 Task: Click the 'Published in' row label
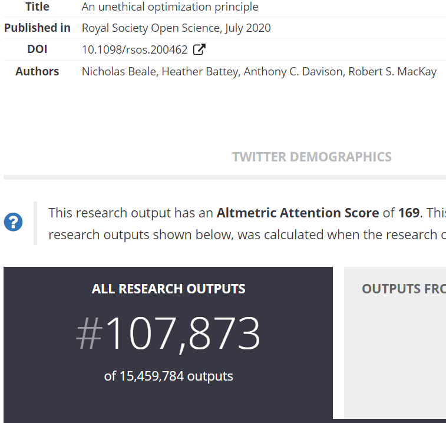(37, 28)
